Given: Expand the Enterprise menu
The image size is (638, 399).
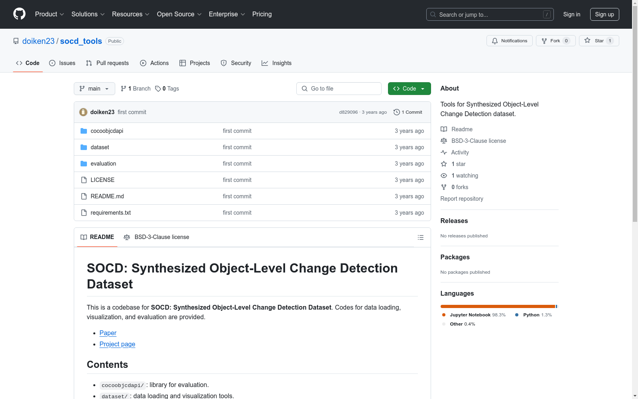Looking at the screenshot, I should [x=227, y=14].
